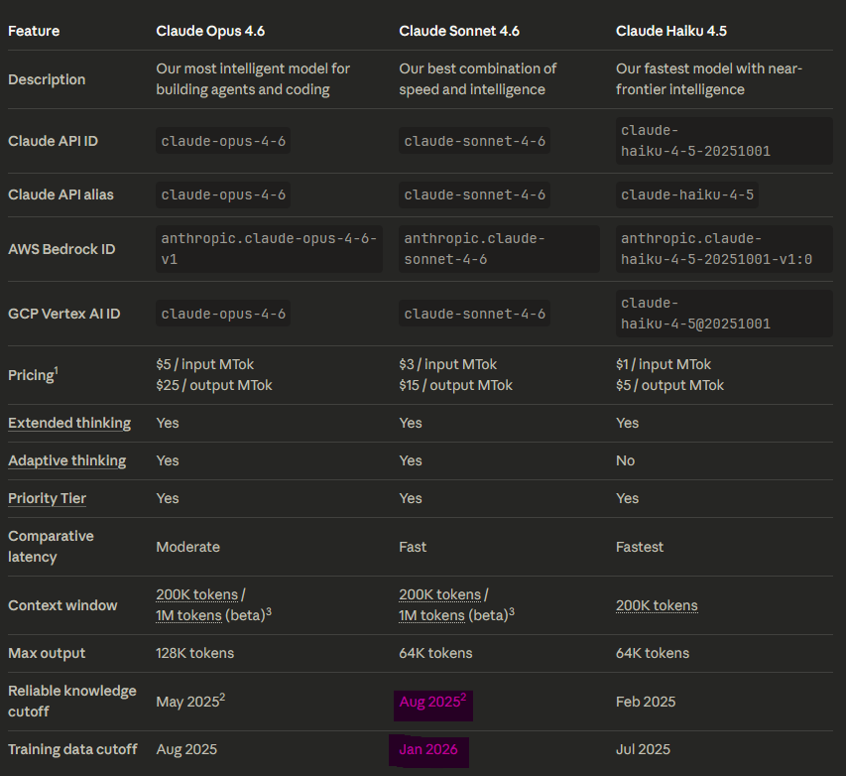Screen dimensions: 846x776
Task: Click 1M tokens link under Claude Opus 4.6
Action: point(188,615)
